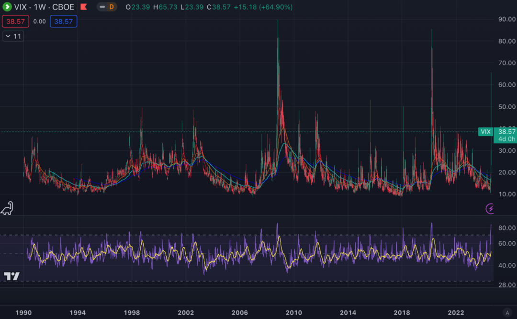The image size is (517, 319).
Task: Click the C38.57 close value
Action: point(219,7)
